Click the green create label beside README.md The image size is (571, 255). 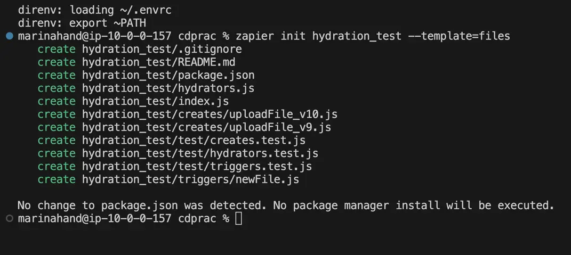(57, 62)
